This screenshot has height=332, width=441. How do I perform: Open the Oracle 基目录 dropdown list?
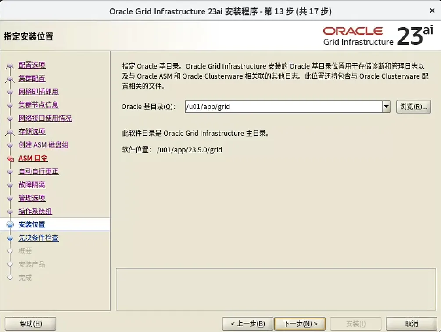pyautogui.click(x=386, y=106)
